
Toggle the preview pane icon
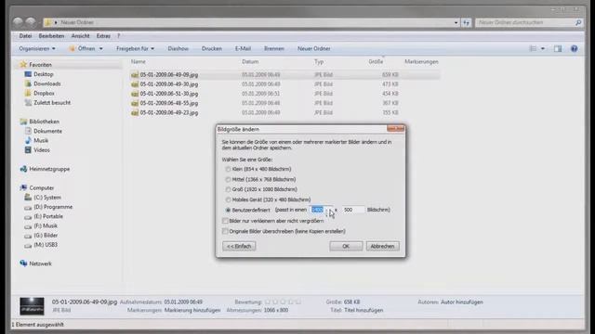point(558,48)
